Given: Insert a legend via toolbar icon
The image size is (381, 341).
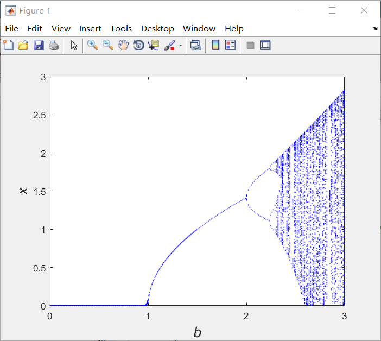Looking at the screenshot, I should coord(230,45).
